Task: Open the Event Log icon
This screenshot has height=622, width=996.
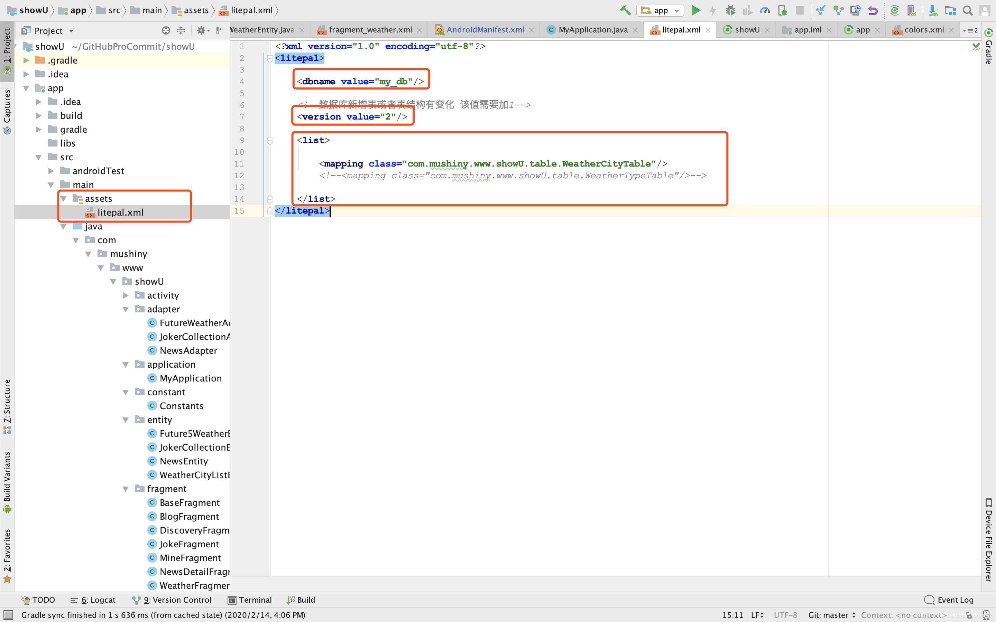Action: tap(947, 600)
